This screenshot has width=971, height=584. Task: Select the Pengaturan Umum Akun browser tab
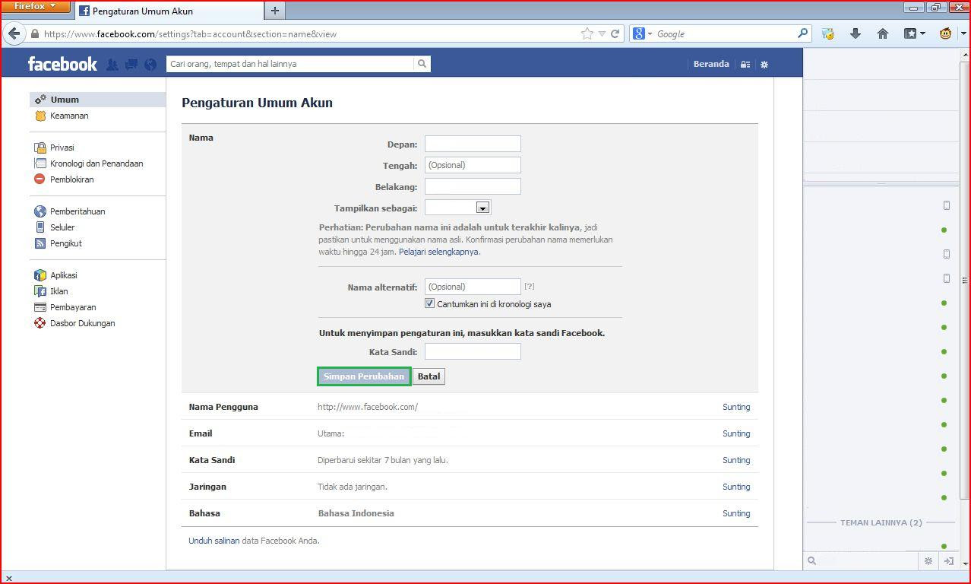(x=169, y=11)
